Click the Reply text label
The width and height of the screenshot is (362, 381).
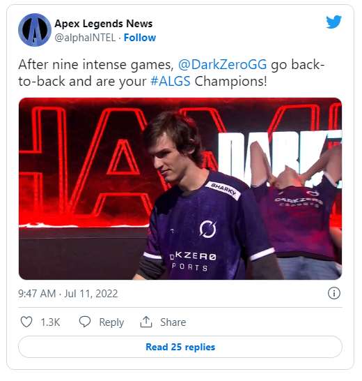coord(111,322)
